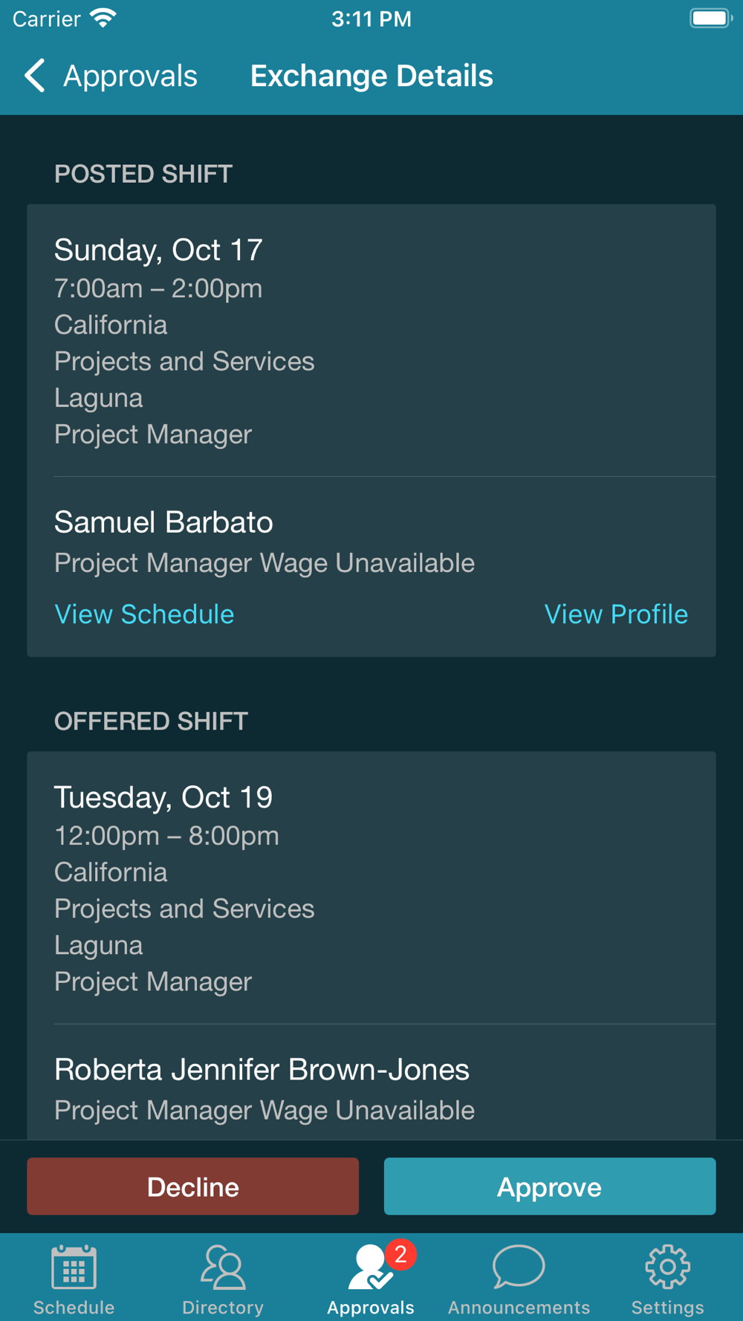
Task: Decline the shift exchange request
Action: tap(193, 1187)
